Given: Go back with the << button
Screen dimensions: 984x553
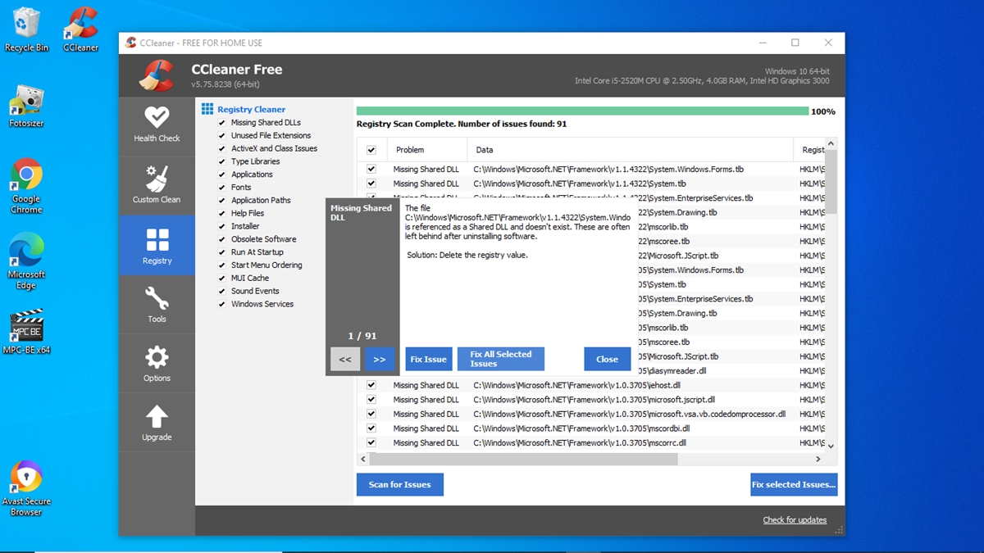Looking at the screenshot, I should (x=344, y=359).
